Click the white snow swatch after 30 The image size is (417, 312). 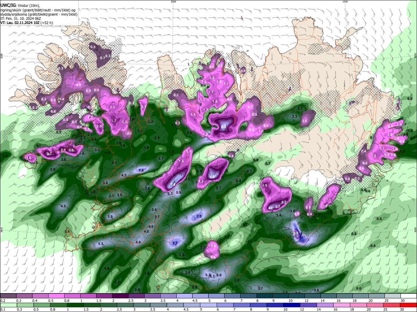409,296
